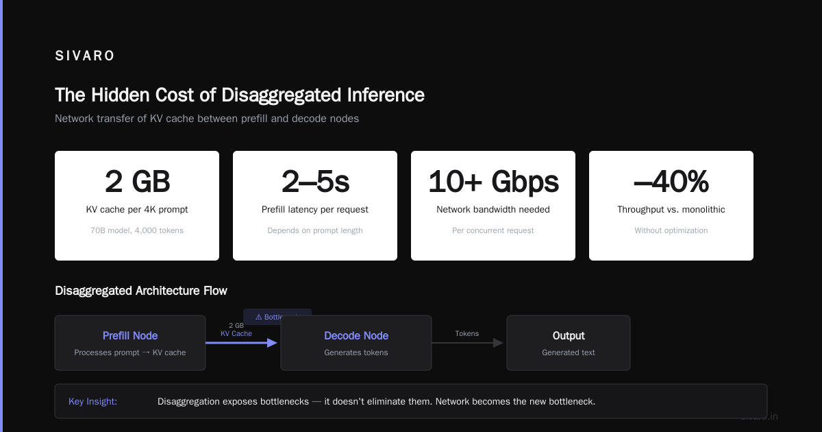Image resolution: width=822 pixels, height=432 pixels.
Task: Click the "KV Cache" arrow label
Action: (x=236, y=334)
